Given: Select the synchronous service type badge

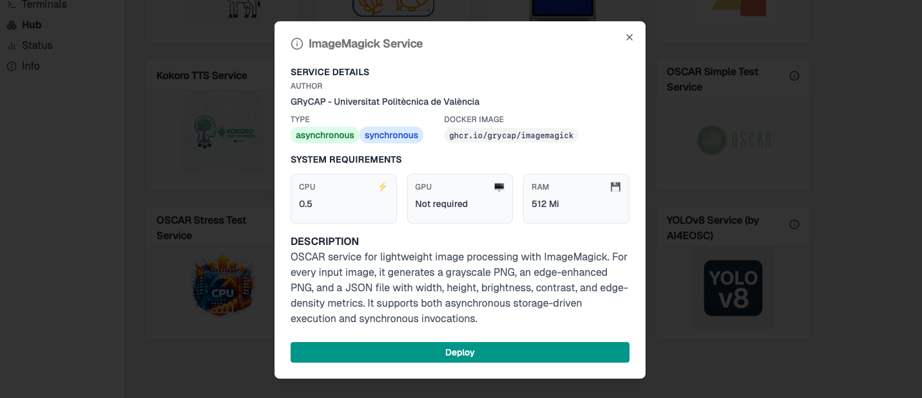Looking at the screenshot, I should point(392,135).
